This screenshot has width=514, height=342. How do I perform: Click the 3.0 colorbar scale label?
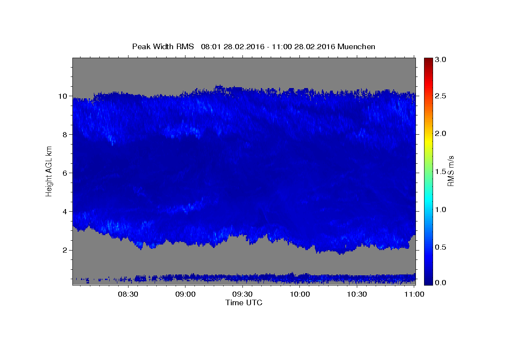click(x=441, y=59)
